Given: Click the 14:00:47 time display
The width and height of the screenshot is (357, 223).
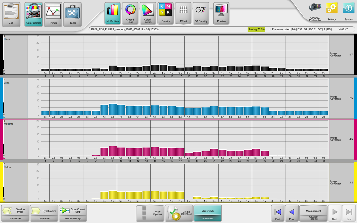Looking at the screenshot, I should (343, 29).
